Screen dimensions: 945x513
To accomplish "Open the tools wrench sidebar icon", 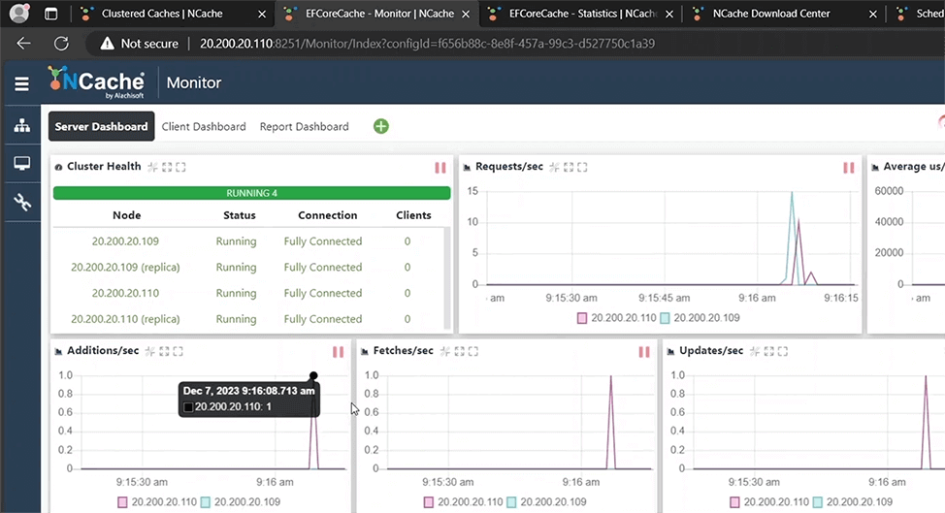I will (22, 203).
